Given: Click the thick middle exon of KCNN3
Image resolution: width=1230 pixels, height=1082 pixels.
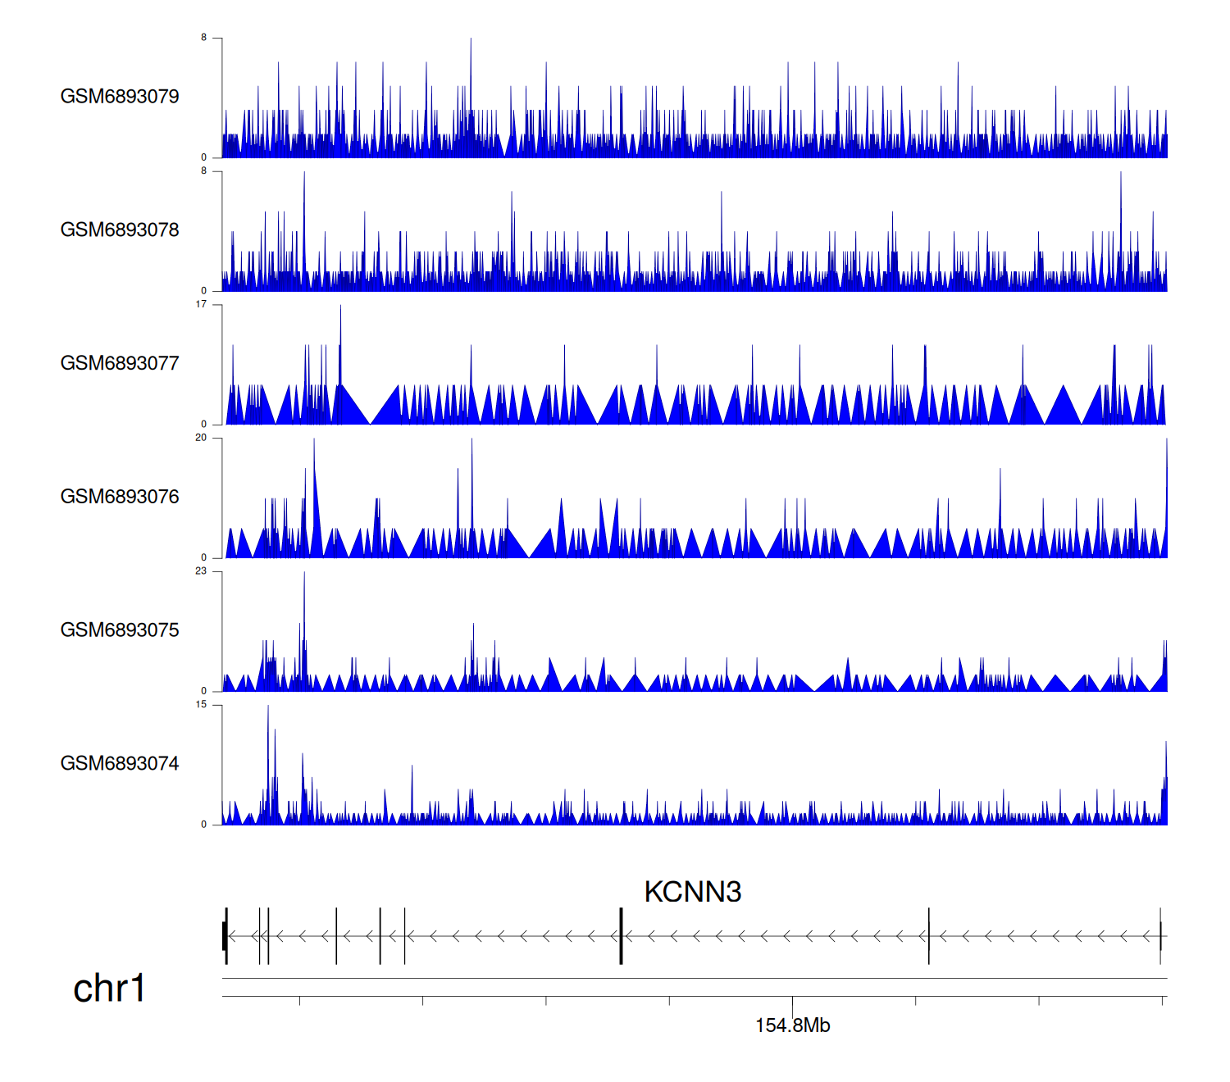Looking at the screenshot, I should tap(621, 936).
